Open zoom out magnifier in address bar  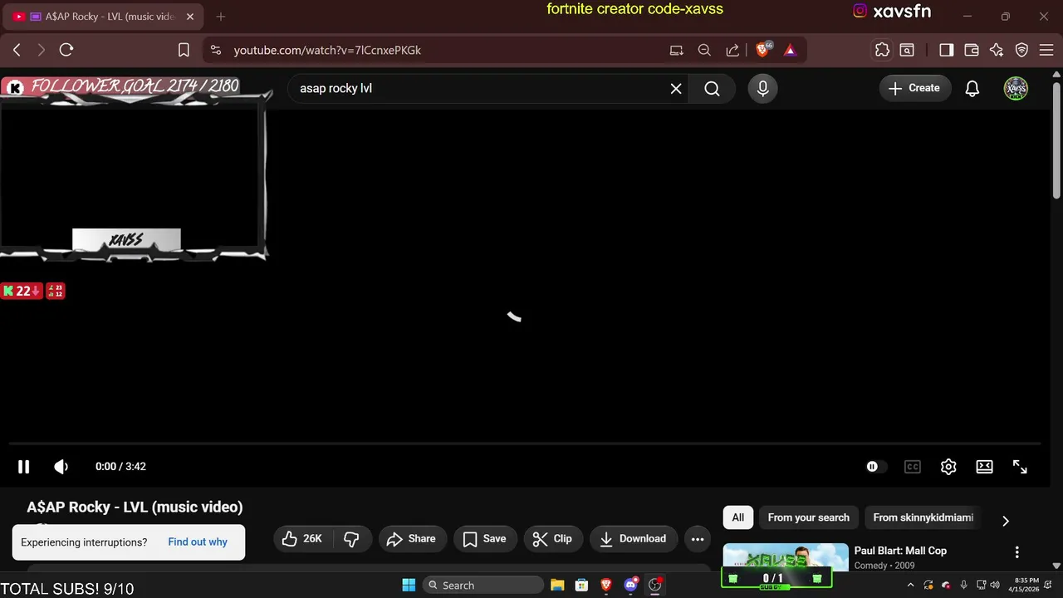click(x=704, y=50)
